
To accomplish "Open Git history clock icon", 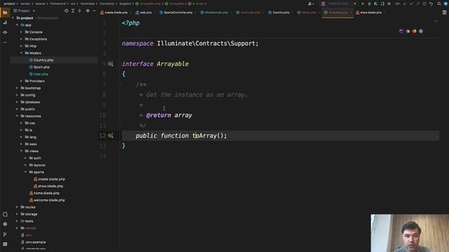I will 424,3.
